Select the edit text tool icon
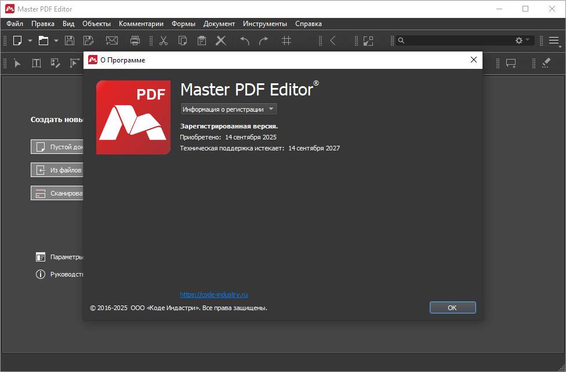The height and width of the screenshot is (372, 566). [x=36, y=63]
